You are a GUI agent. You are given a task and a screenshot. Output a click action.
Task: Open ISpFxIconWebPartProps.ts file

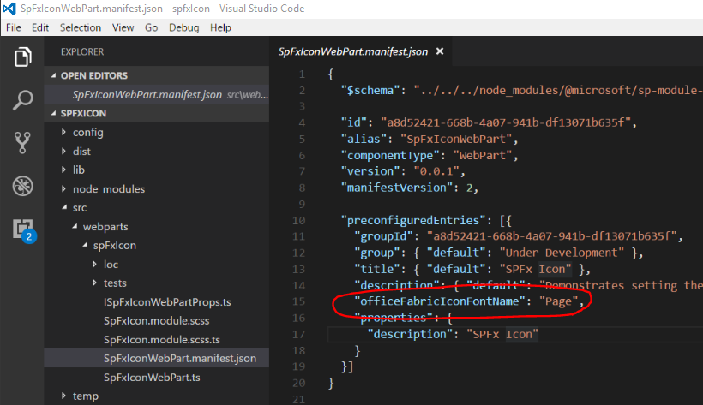(x=167, y=301)
